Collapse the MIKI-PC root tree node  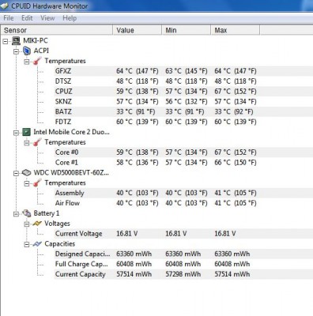[6, 41]
